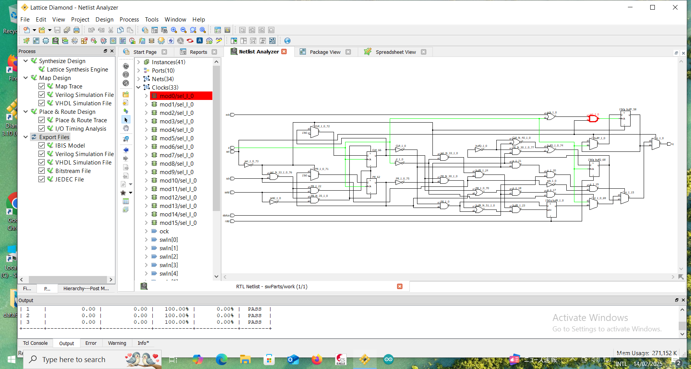
Task: Click the blue A Active-HDL icon
Action: coord(200,41)
